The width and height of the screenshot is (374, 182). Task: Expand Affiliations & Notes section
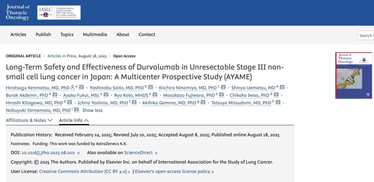coord(29,120)
